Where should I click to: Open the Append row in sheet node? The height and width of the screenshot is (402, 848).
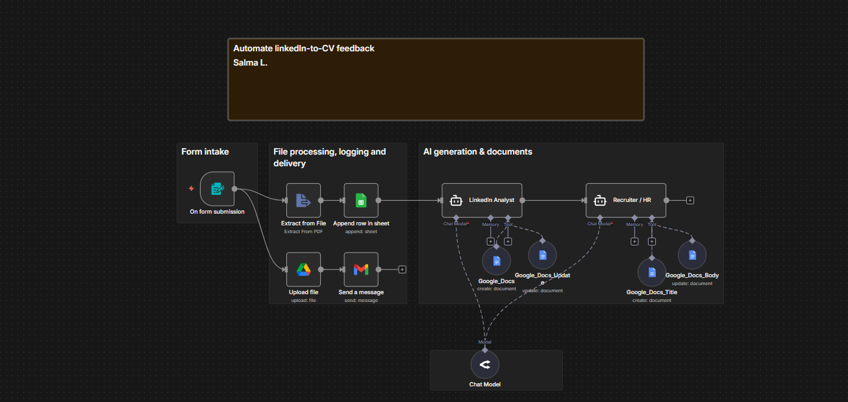pos(361,200)
